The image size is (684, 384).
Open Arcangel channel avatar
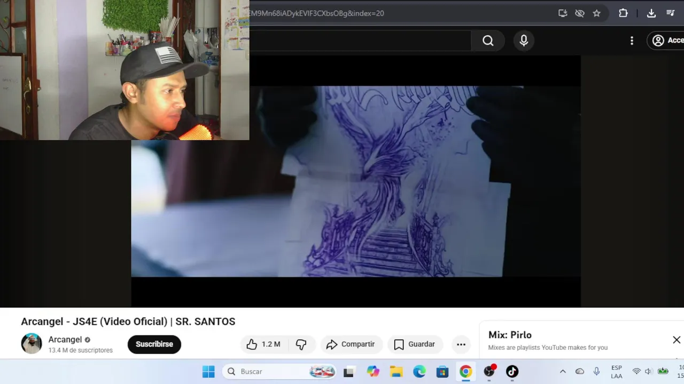(x=32, y=344)
